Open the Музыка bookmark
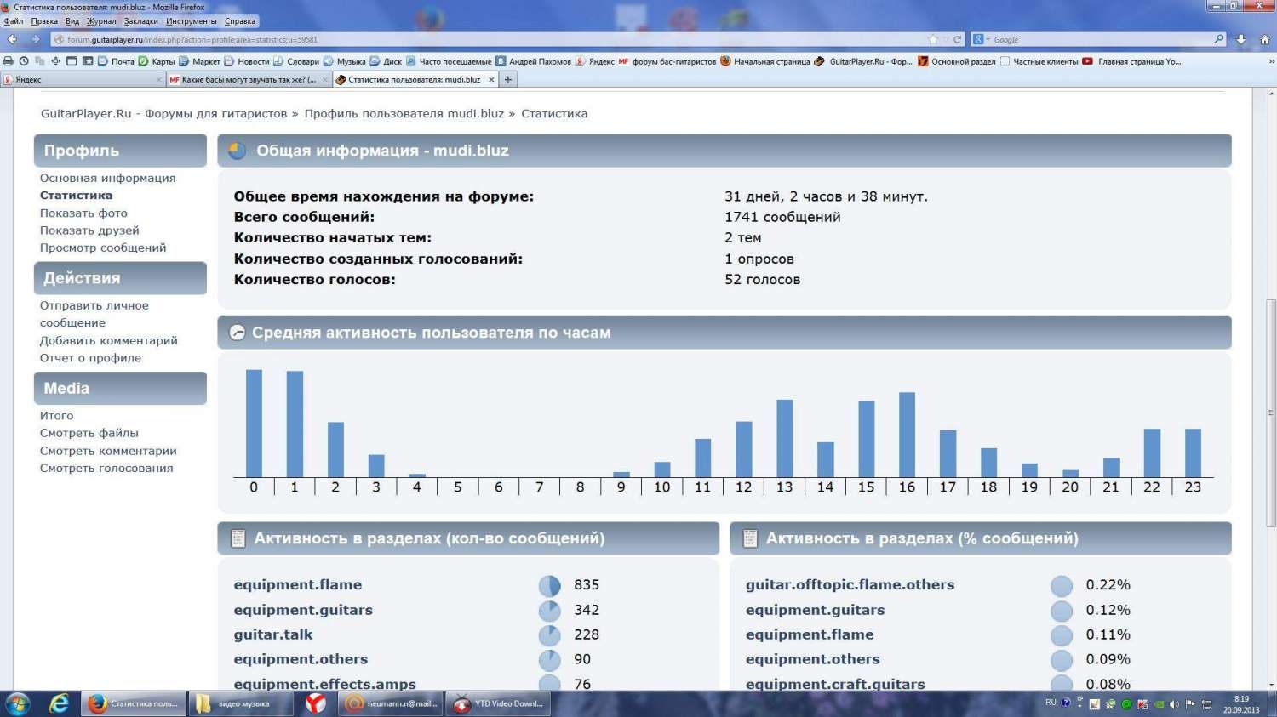 [x=345, y=61]
